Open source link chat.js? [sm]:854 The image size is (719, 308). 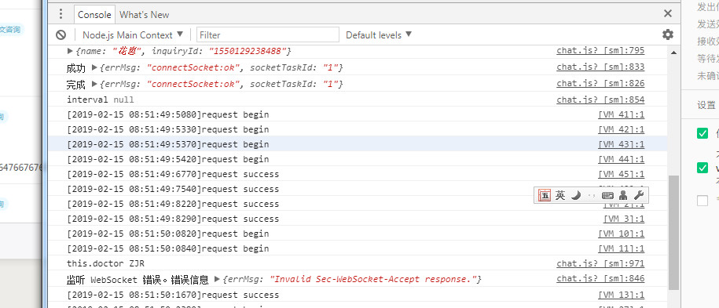tap(600, 100)
